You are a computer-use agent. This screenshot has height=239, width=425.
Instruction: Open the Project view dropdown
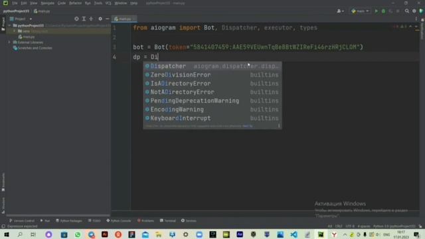[x=21, y=19]
